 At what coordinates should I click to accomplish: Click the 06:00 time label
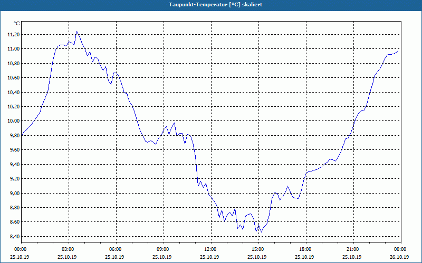[x=116, y=249]
